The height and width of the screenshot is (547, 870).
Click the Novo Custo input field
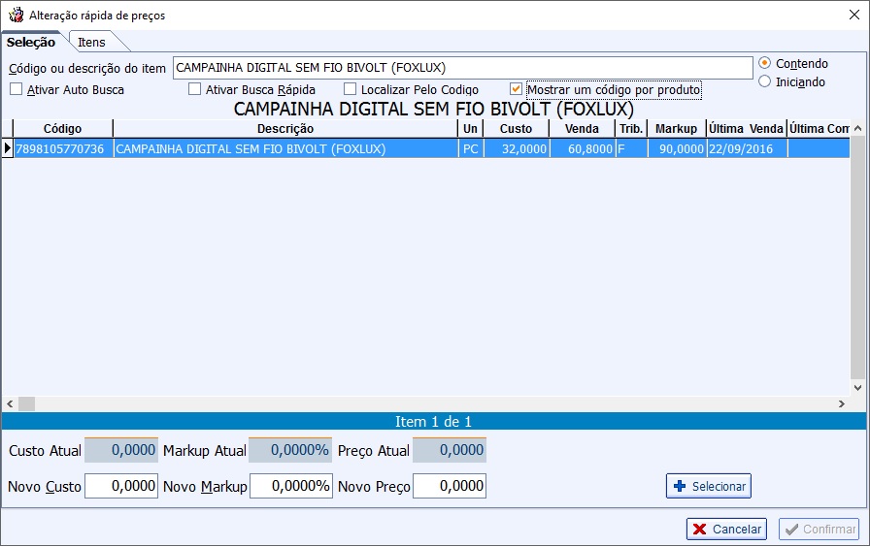point(121,486)
